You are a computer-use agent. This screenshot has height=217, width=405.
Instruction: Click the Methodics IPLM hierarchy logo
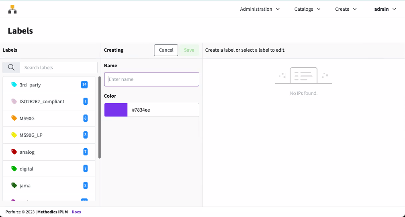click(12, 9)
